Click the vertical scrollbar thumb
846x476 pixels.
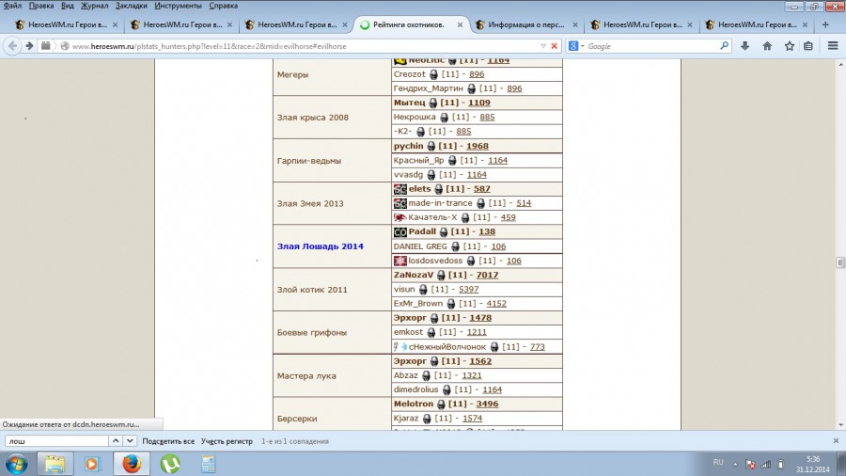tap(840, 262)
